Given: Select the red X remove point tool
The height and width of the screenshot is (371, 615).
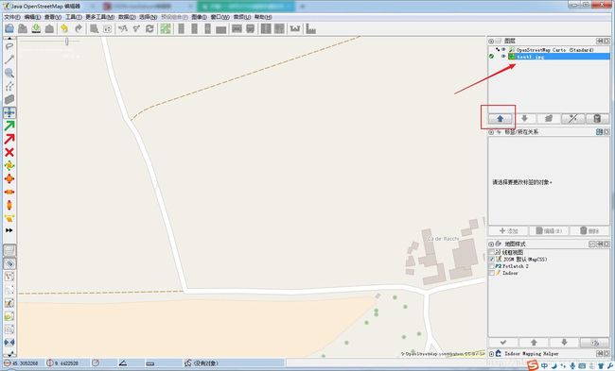Looking at the screenshot, I should pos(9,152).
